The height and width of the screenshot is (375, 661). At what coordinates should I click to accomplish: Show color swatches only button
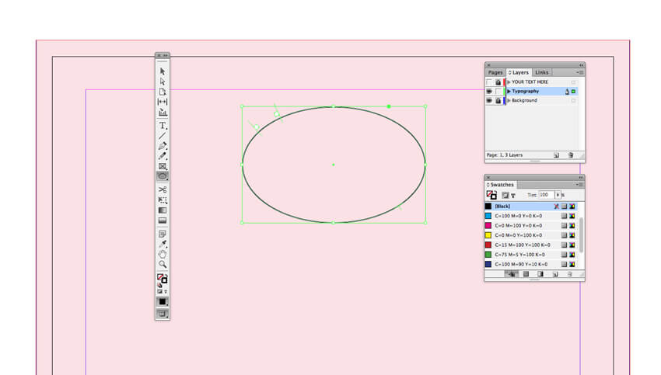click(526, 274)
